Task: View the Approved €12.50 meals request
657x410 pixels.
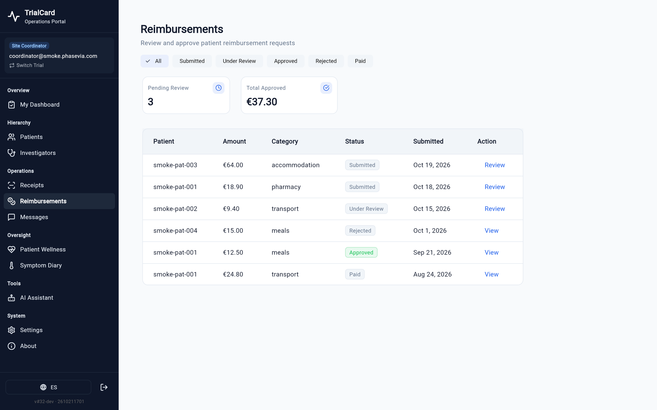Action: (x=491, y=252)
